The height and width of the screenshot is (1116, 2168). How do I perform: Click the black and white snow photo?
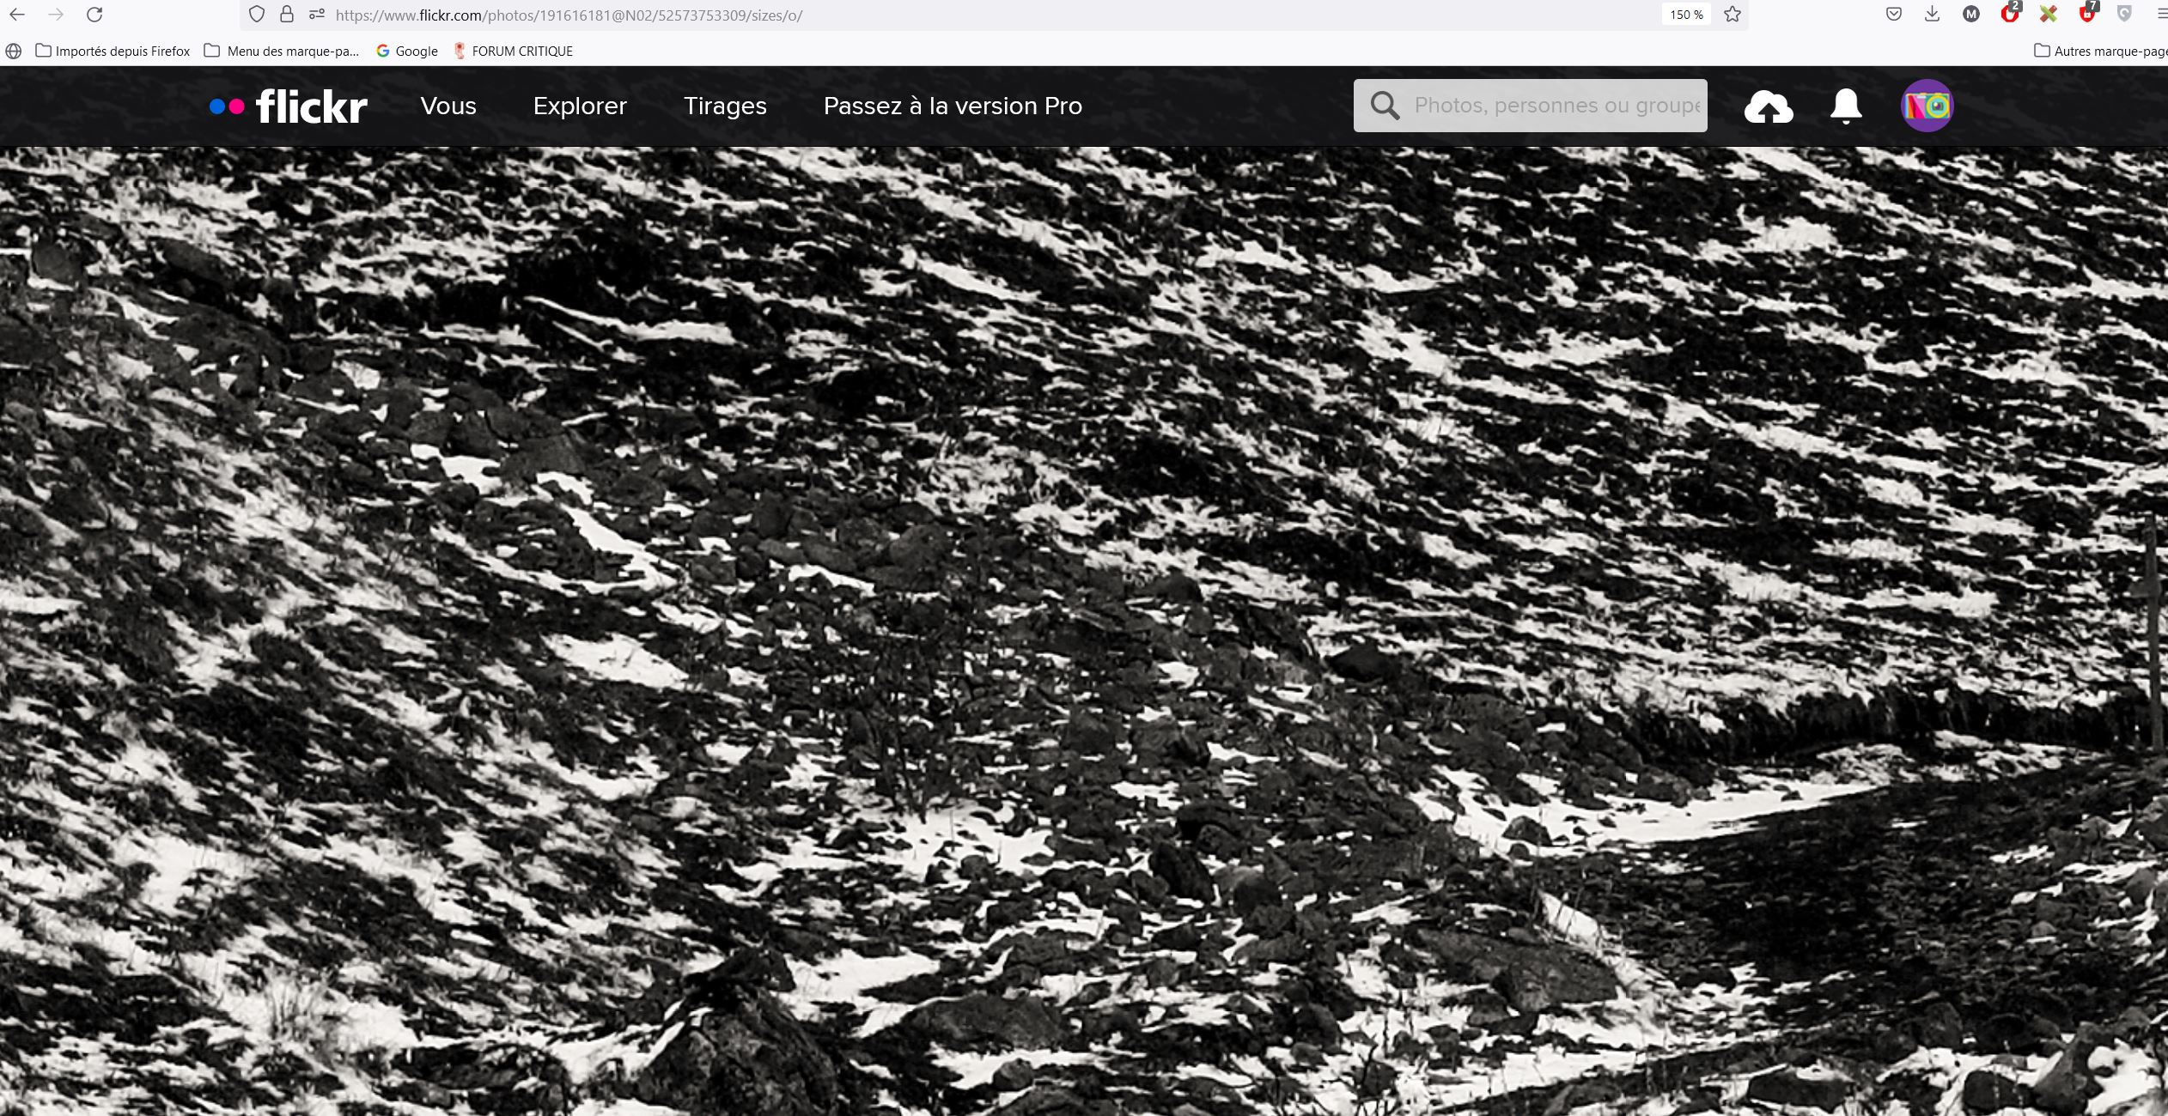coord(1084,631)
